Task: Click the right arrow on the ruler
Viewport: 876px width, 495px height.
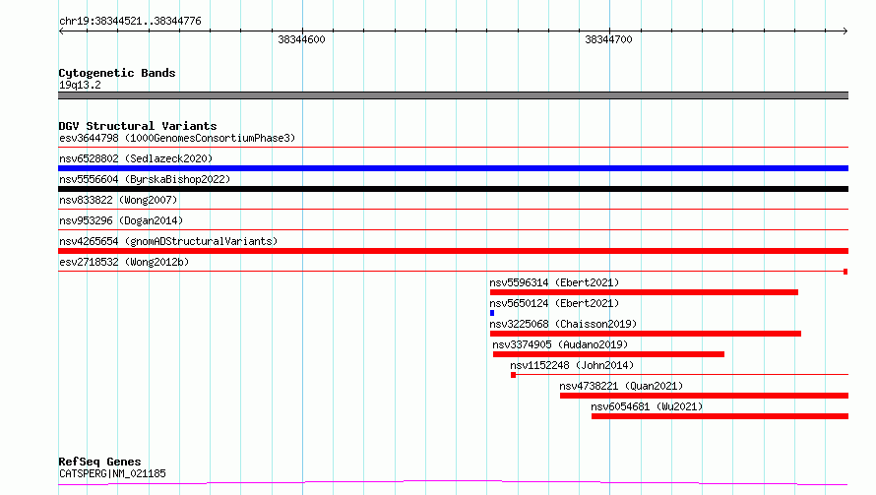Action: point(845,31)
